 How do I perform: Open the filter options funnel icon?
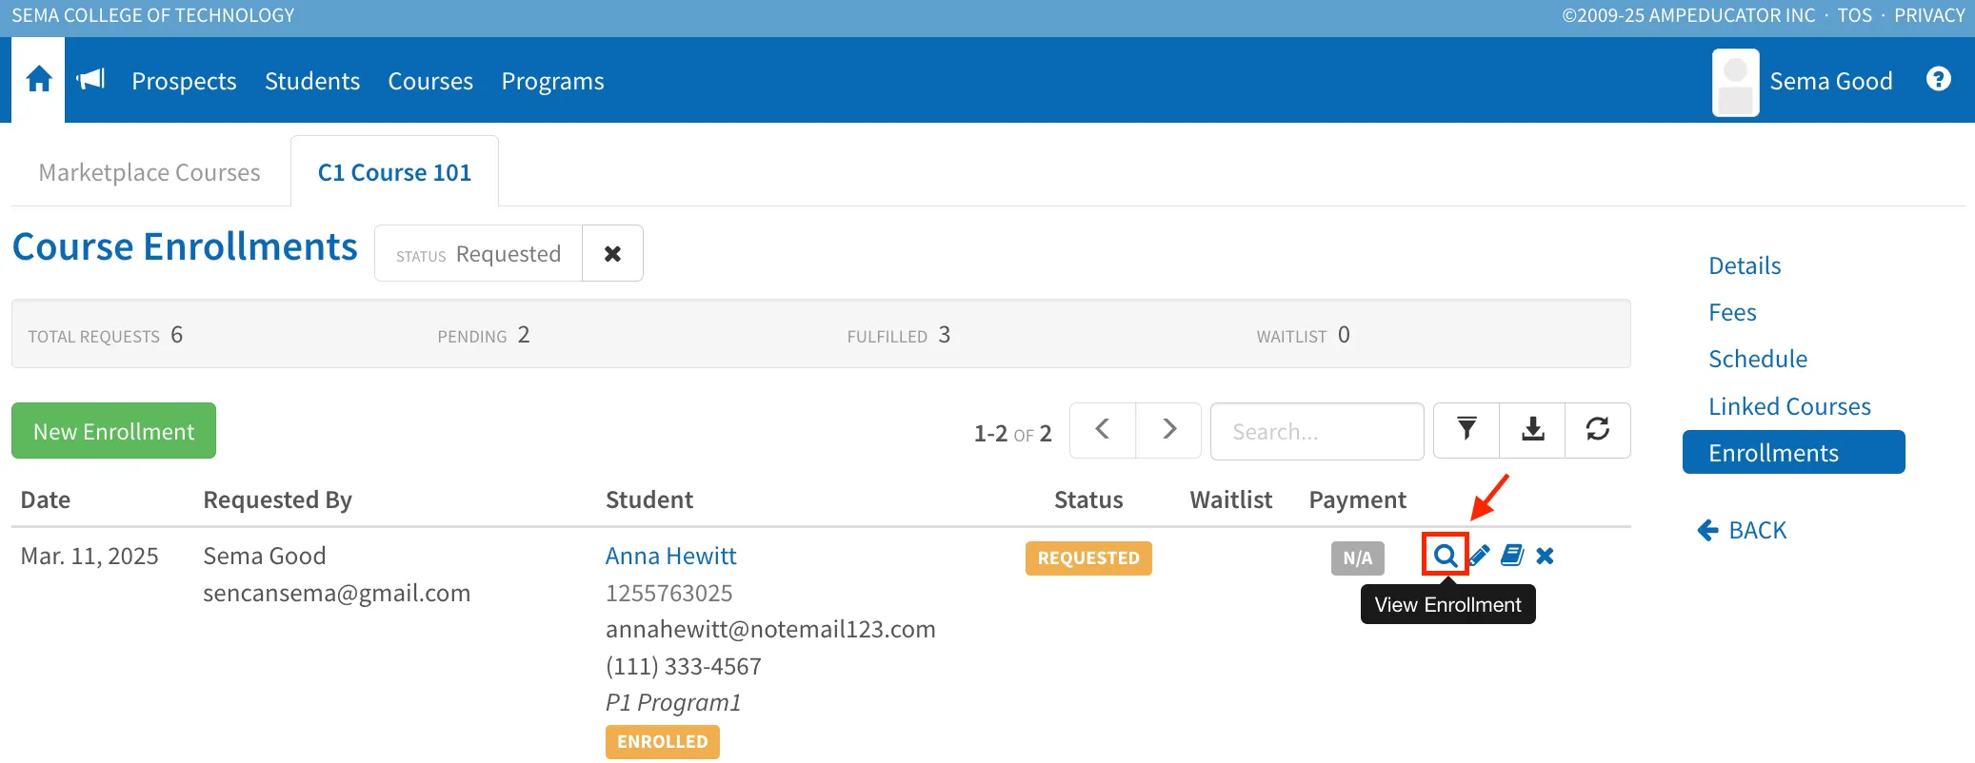tap(1466, 430)
